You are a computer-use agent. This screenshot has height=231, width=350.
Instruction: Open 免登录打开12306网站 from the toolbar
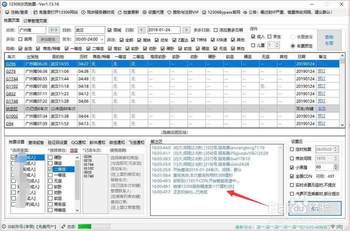point(56,12)
